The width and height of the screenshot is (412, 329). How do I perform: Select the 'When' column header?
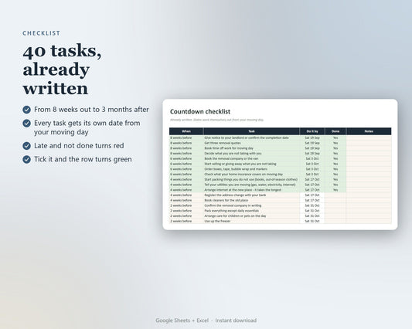[x=186, y=131]
